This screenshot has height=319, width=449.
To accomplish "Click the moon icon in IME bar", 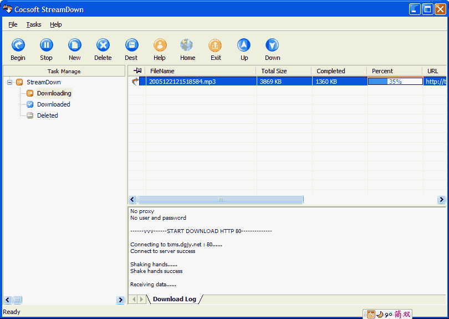I will click(x=380, y=315).
